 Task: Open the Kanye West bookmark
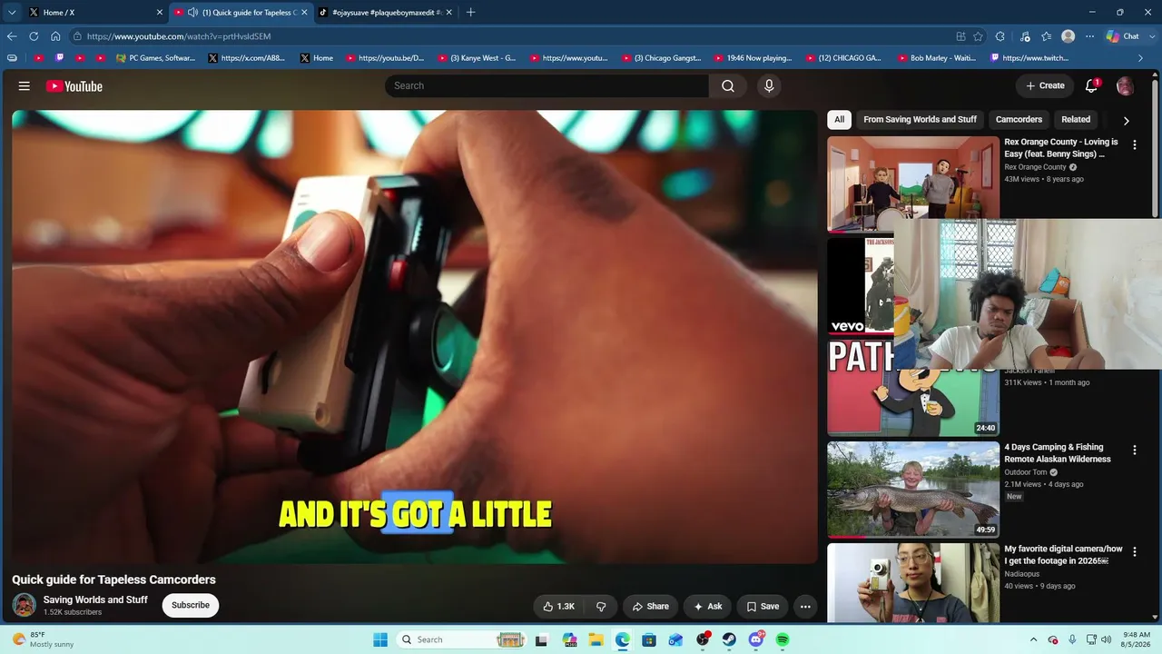pos(478,58)
